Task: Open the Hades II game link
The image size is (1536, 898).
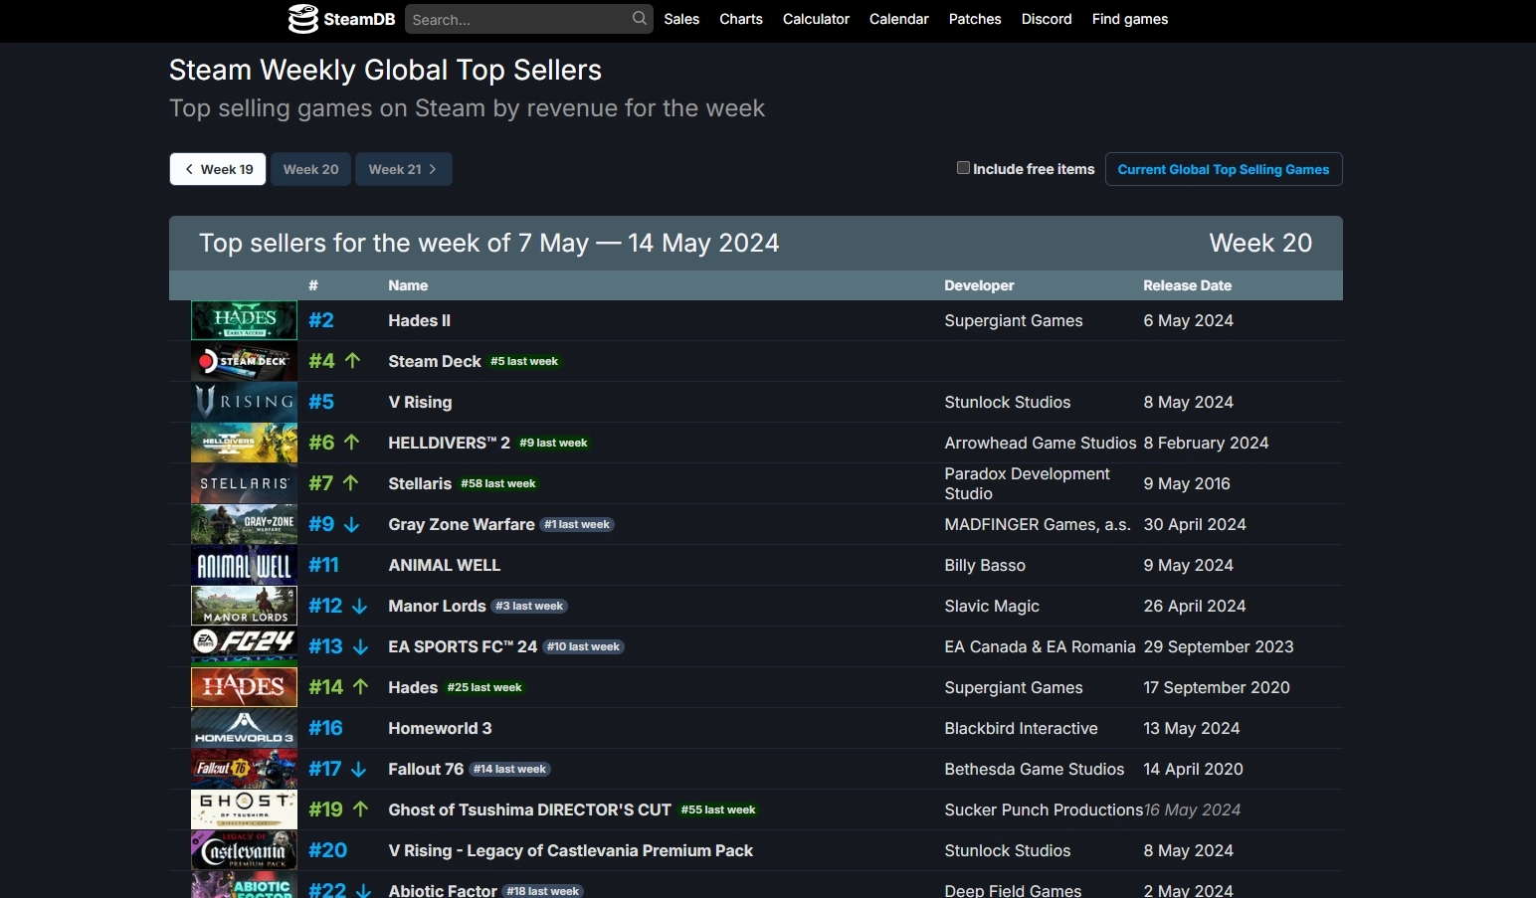Action: 419,320
